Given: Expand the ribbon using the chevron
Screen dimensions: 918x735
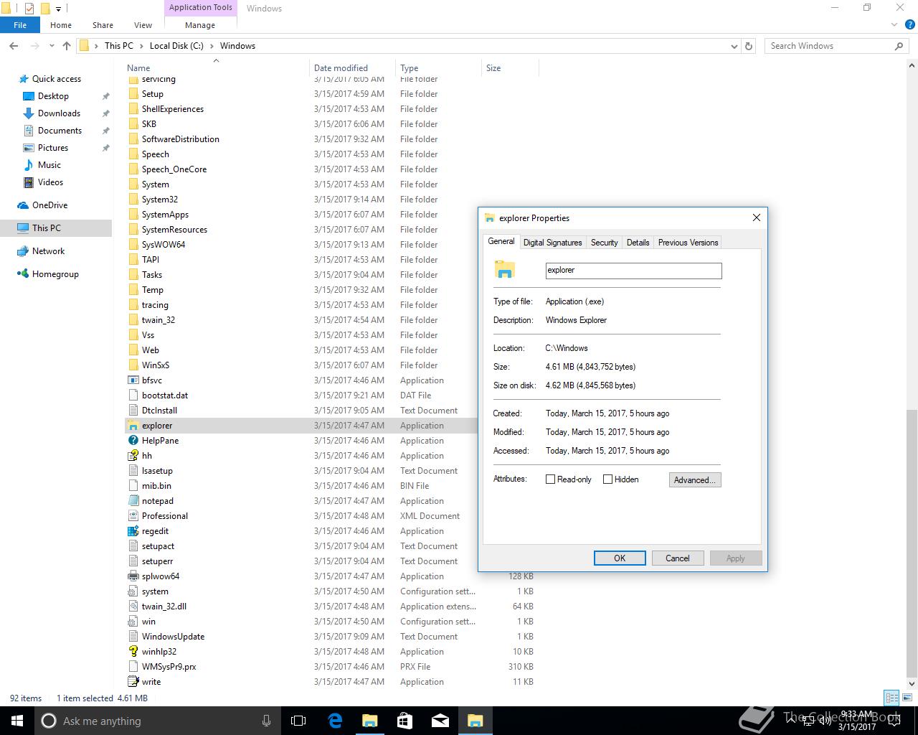Looking at the screenshot, I should (894, 25).
